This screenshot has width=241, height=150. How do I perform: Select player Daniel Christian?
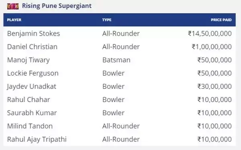tap(32, 47)
